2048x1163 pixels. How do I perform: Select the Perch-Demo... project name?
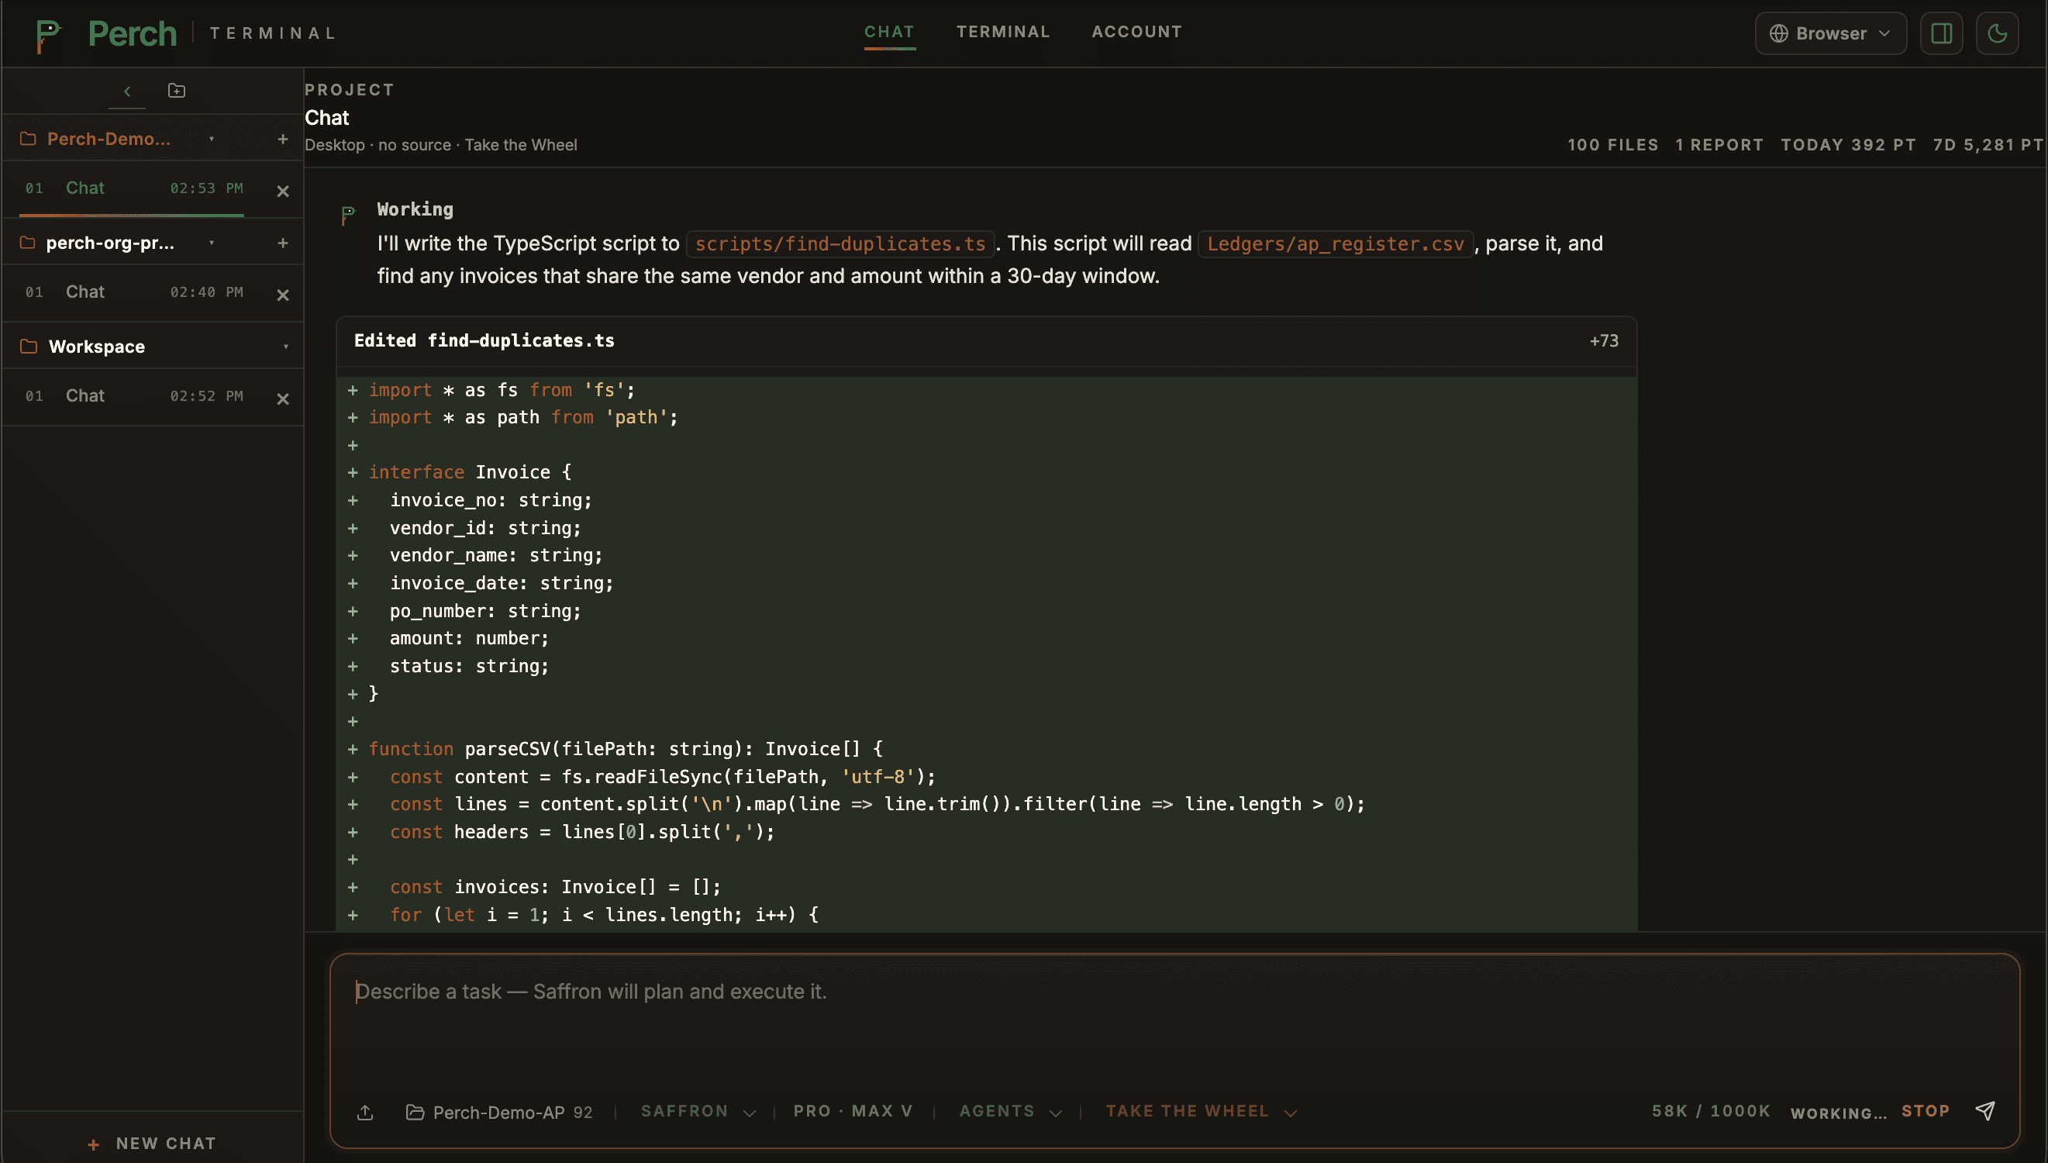tap(109, 139)
